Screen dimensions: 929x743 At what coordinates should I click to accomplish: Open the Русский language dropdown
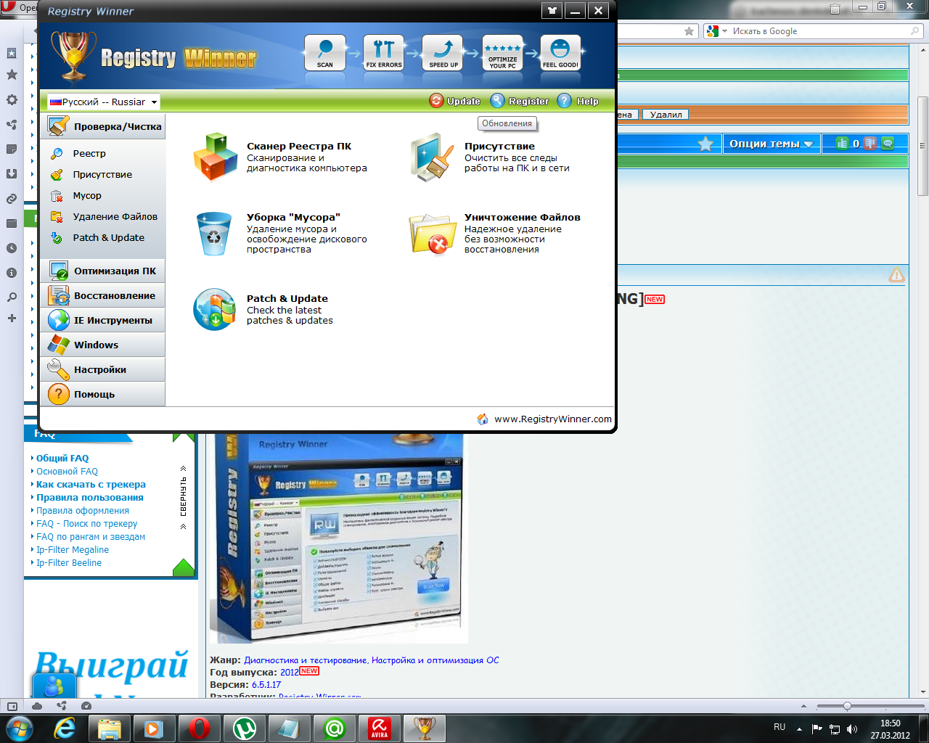[103, 102]
